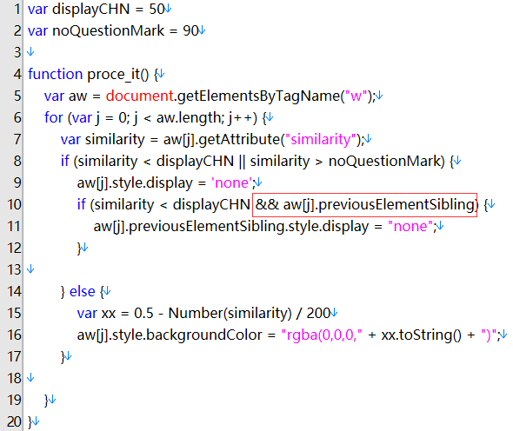Click the || operator on line 8

point(242,161)
